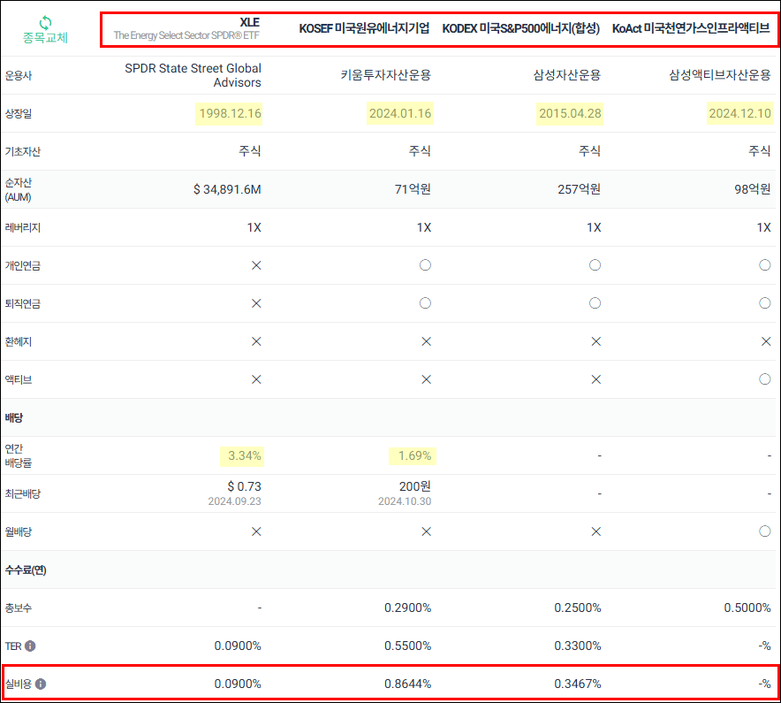Click the 총보수 value 0.2500%
Image resolution: width=781 pixels, height=703 pixels.
pos(577,607)
